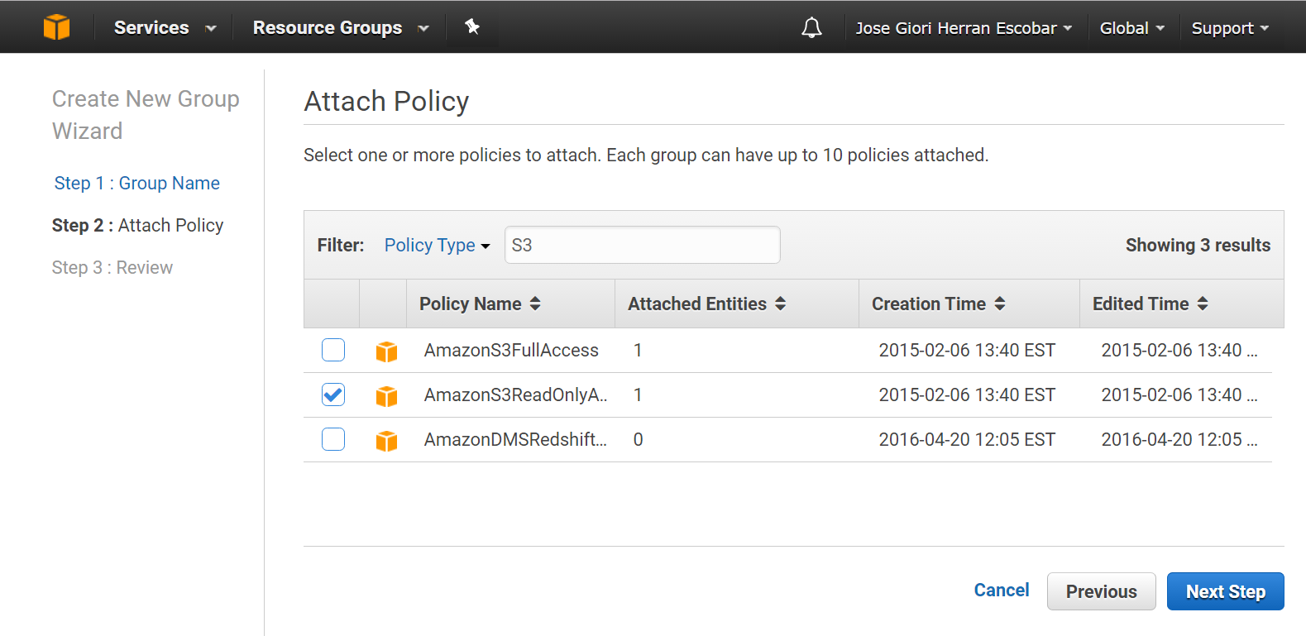Click the Cancel link

click(x=1002, y=590)
